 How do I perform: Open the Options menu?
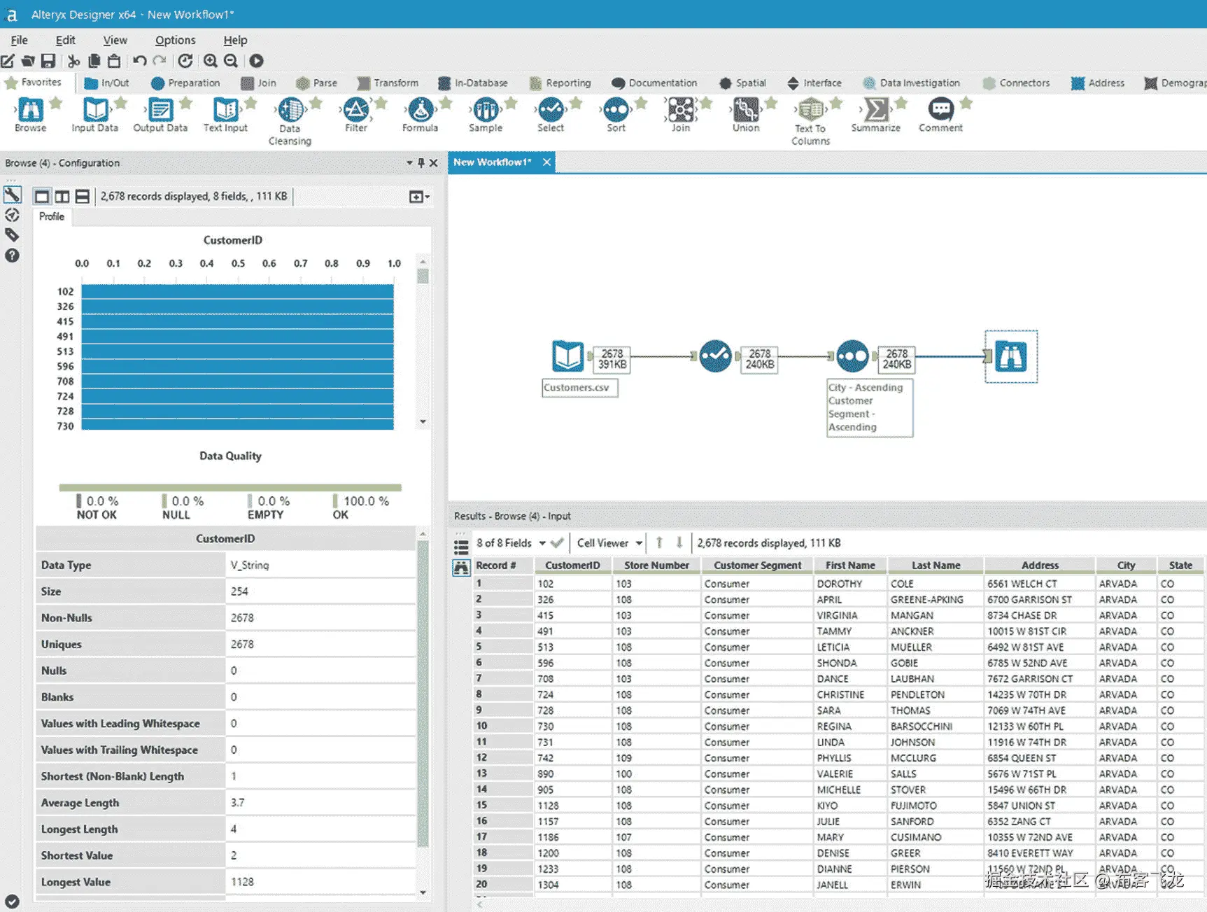(x=175, y=40)
